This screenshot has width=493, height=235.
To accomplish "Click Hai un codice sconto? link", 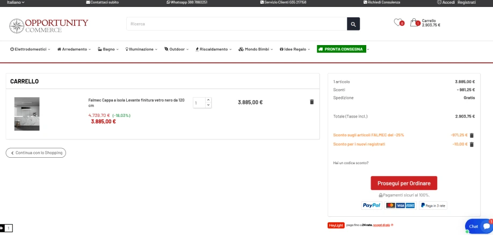I will click(351, 163).
